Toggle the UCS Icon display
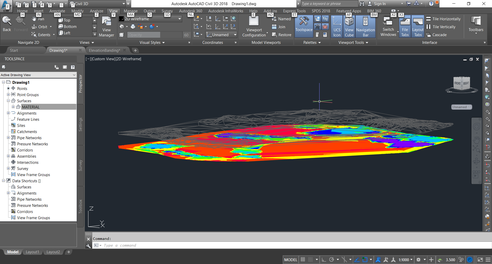This screenshot has height=264, width=492. (336, 26)
